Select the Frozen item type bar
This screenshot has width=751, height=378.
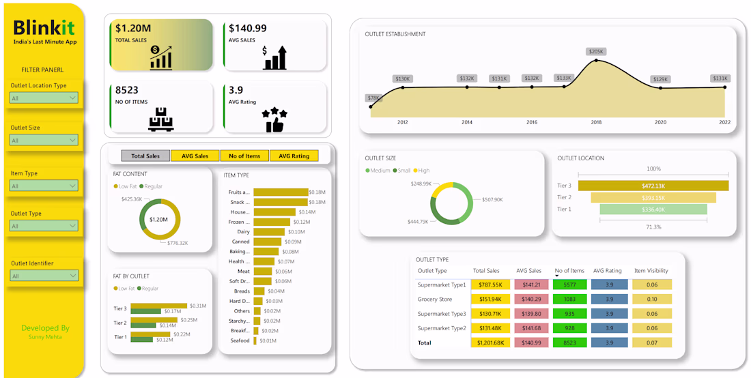[272, 222]
